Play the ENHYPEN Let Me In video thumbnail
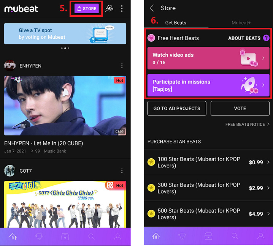The width and height of the screenshot is (273, 246). (x=65, y=106)
